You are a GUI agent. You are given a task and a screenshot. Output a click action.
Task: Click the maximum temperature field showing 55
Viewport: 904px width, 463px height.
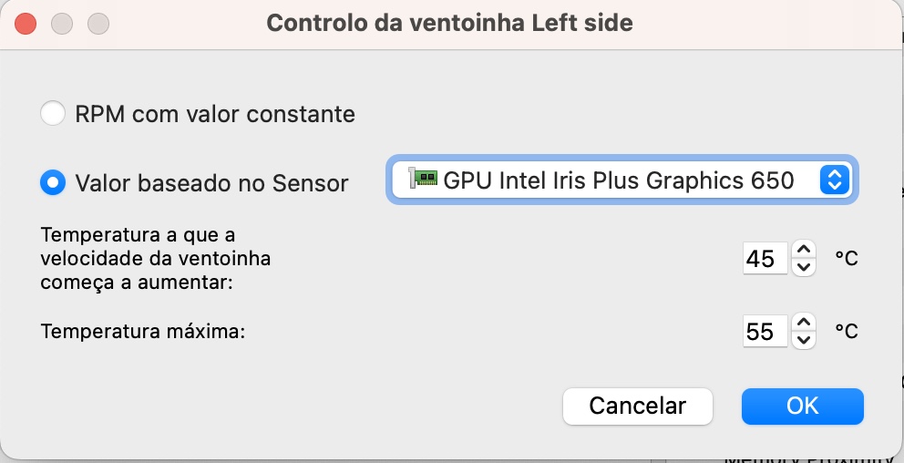[764, 332]
